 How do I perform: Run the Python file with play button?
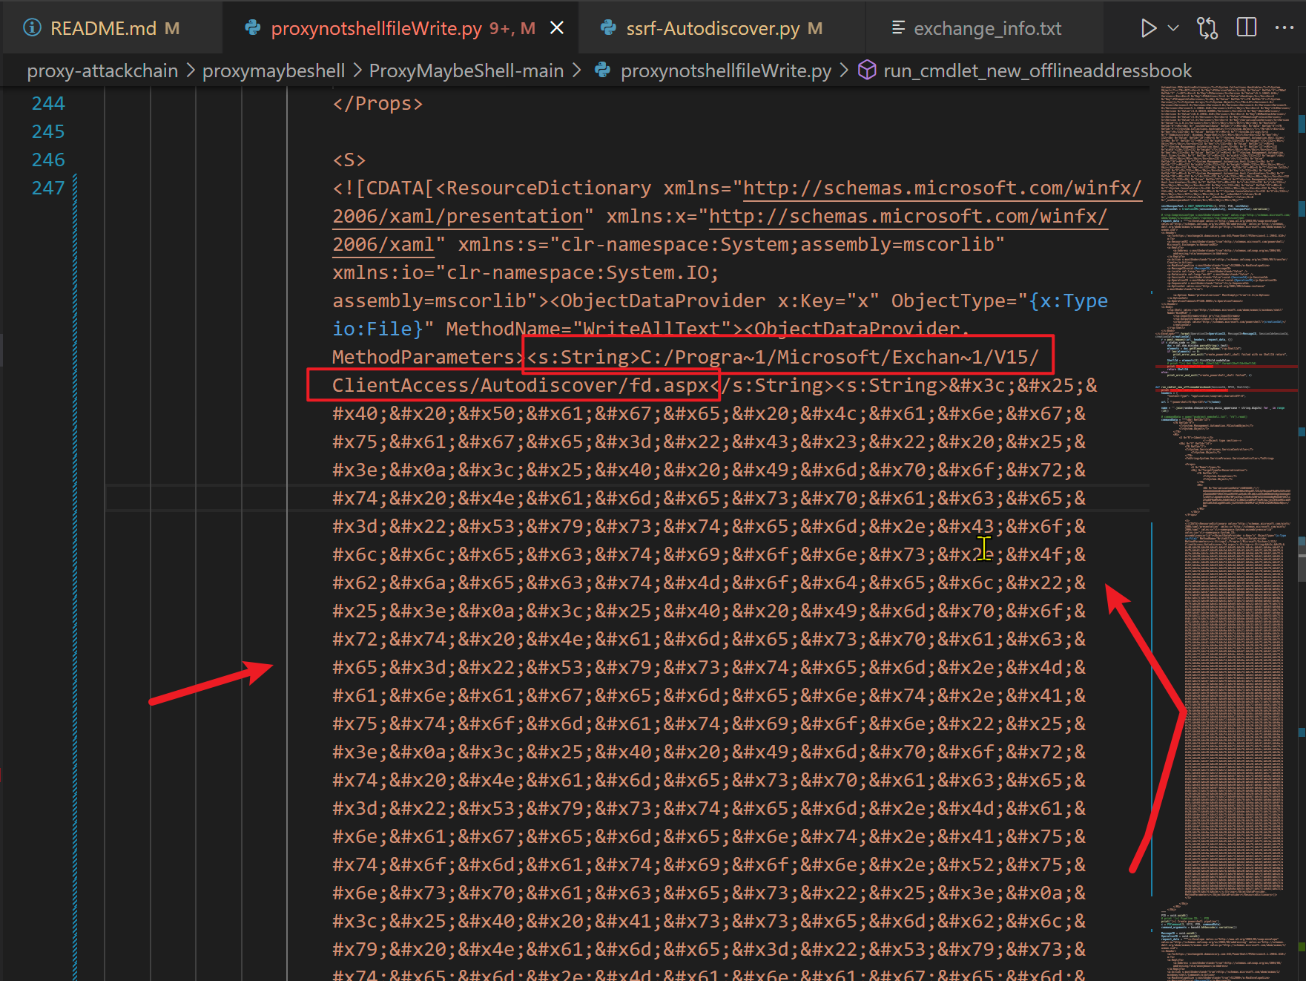1148,28
